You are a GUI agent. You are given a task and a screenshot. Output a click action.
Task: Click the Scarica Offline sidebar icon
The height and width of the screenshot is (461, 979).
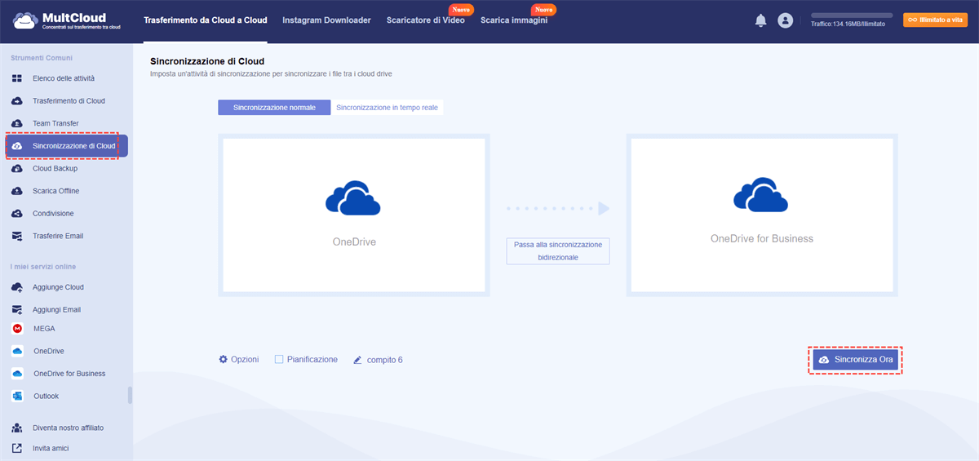17,191
